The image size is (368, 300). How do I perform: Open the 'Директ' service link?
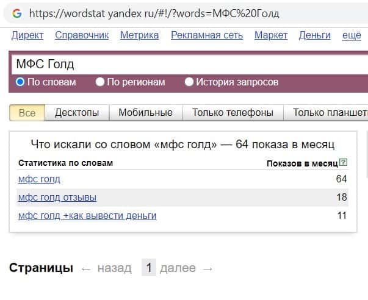tap(27, 35)
